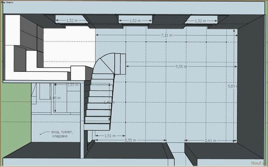Select the rightmost 1,52 m window dimension
The width and height of the screenshot is (268, 167).
pyautogui.click(x=201, y=21)
